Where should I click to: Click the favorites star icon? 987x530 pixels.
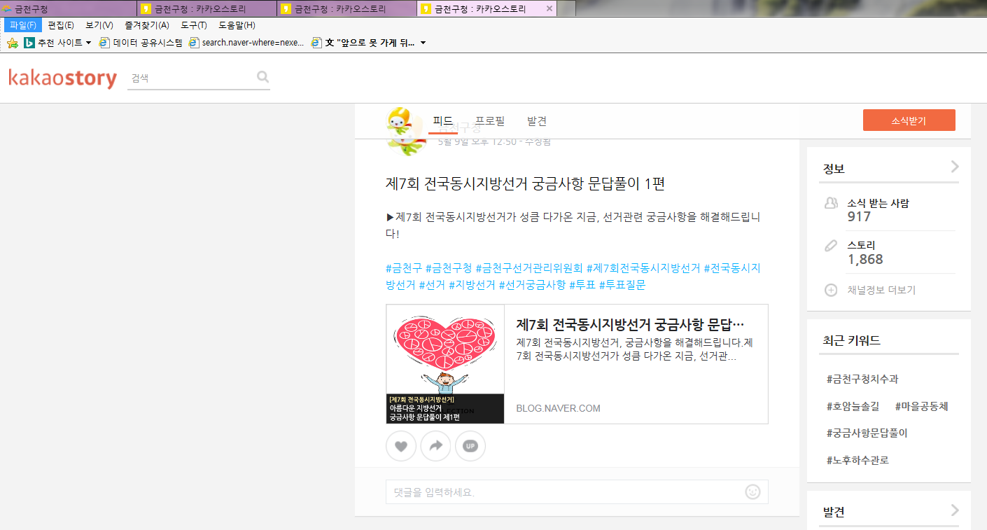12,43
